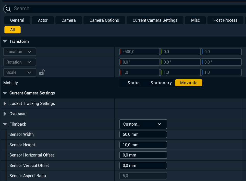Collapse the Current Camera Settings section
Image resolution: width=246 pixels, height=181 pixels.
5,93
